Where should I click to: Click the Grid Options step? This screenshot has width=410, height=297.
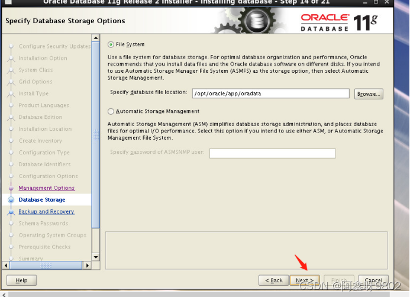[35, 82]
